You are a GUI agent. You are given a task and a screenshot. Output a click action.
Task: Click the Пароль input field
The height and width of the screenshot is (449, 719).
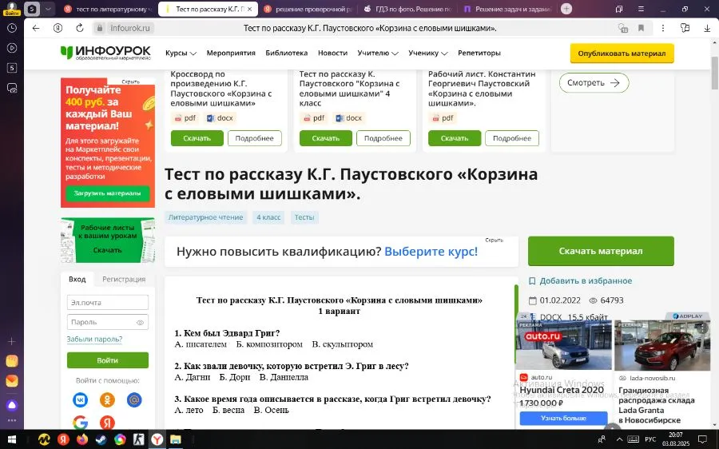click(107, 323)
